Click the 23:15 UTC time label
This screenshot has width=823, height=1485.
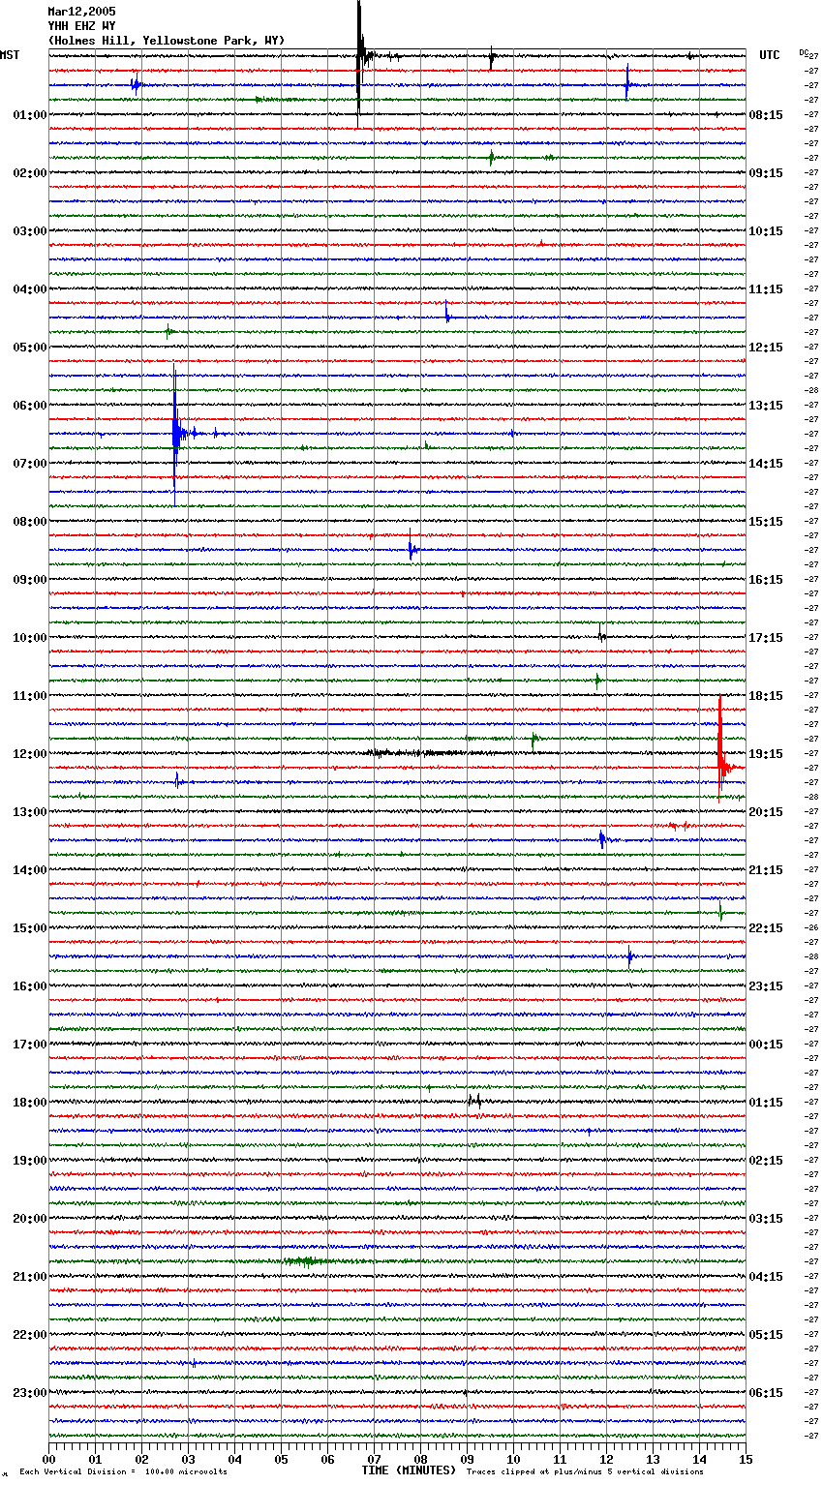766,986
